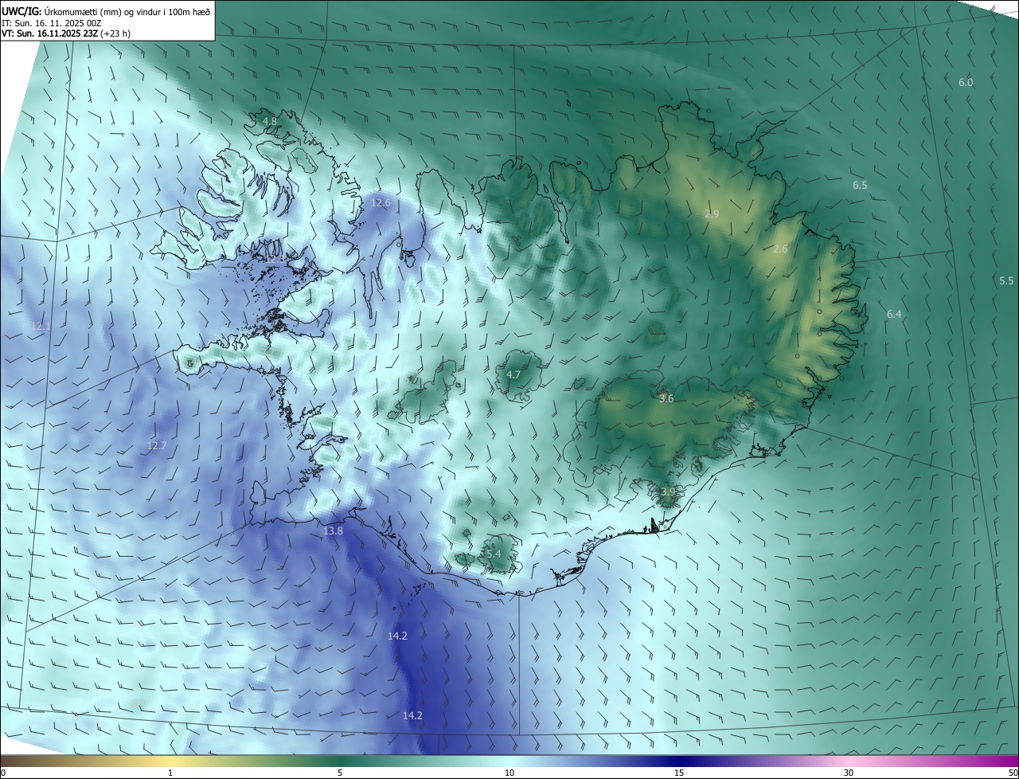Click the 1 tick label on color scale
Viewport: 1019px width, 779px height.
tap(170, 773)
